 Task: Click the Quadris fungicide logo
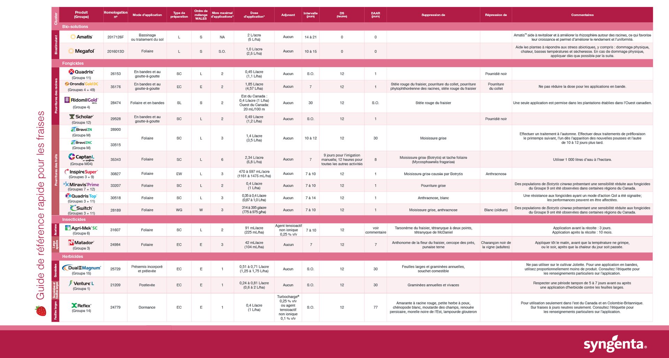pos(81,71)
